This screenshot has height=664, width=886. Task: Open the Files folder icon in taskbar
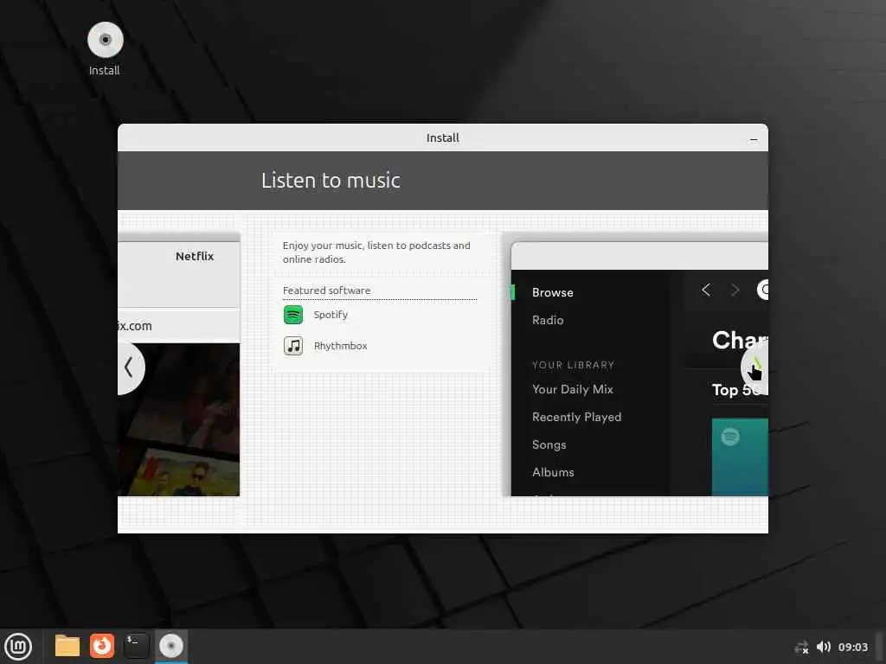pyautogui.click(x=67, y=646)
